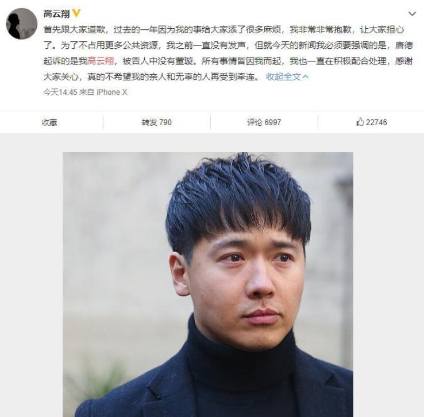The width and height of the screenshot is (424, 417).
Task: Click the name 董璇 in the post
Action: 184,61
